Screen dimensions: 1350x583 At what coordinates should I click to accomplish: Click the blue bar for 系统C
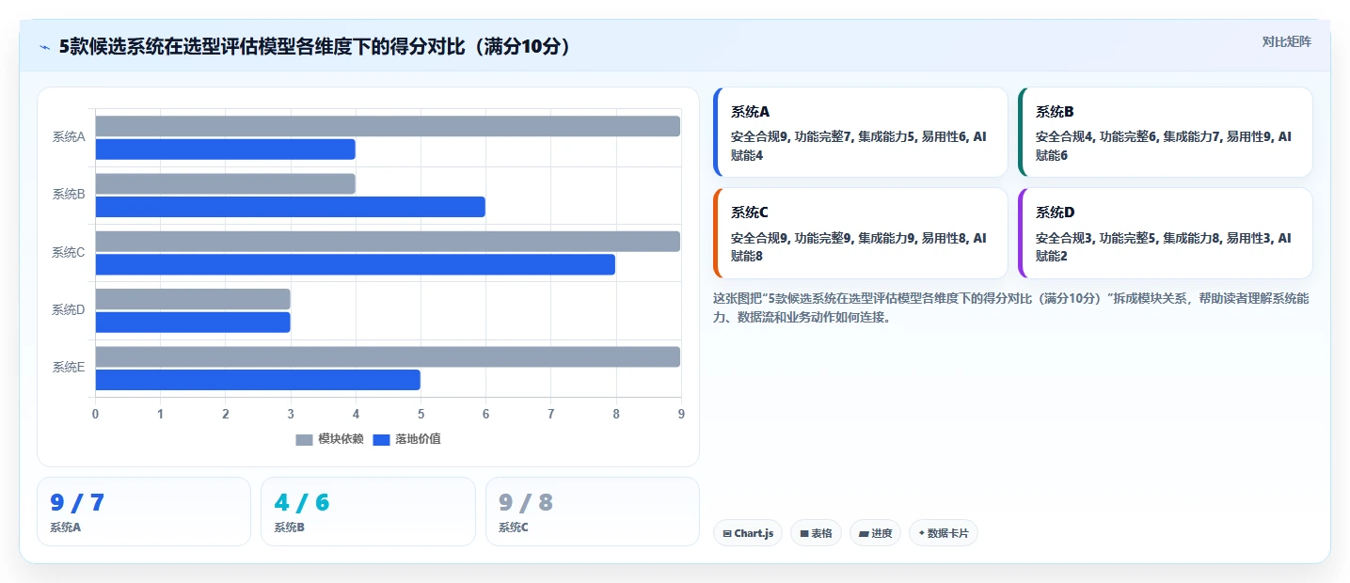[x=355, y=264]
